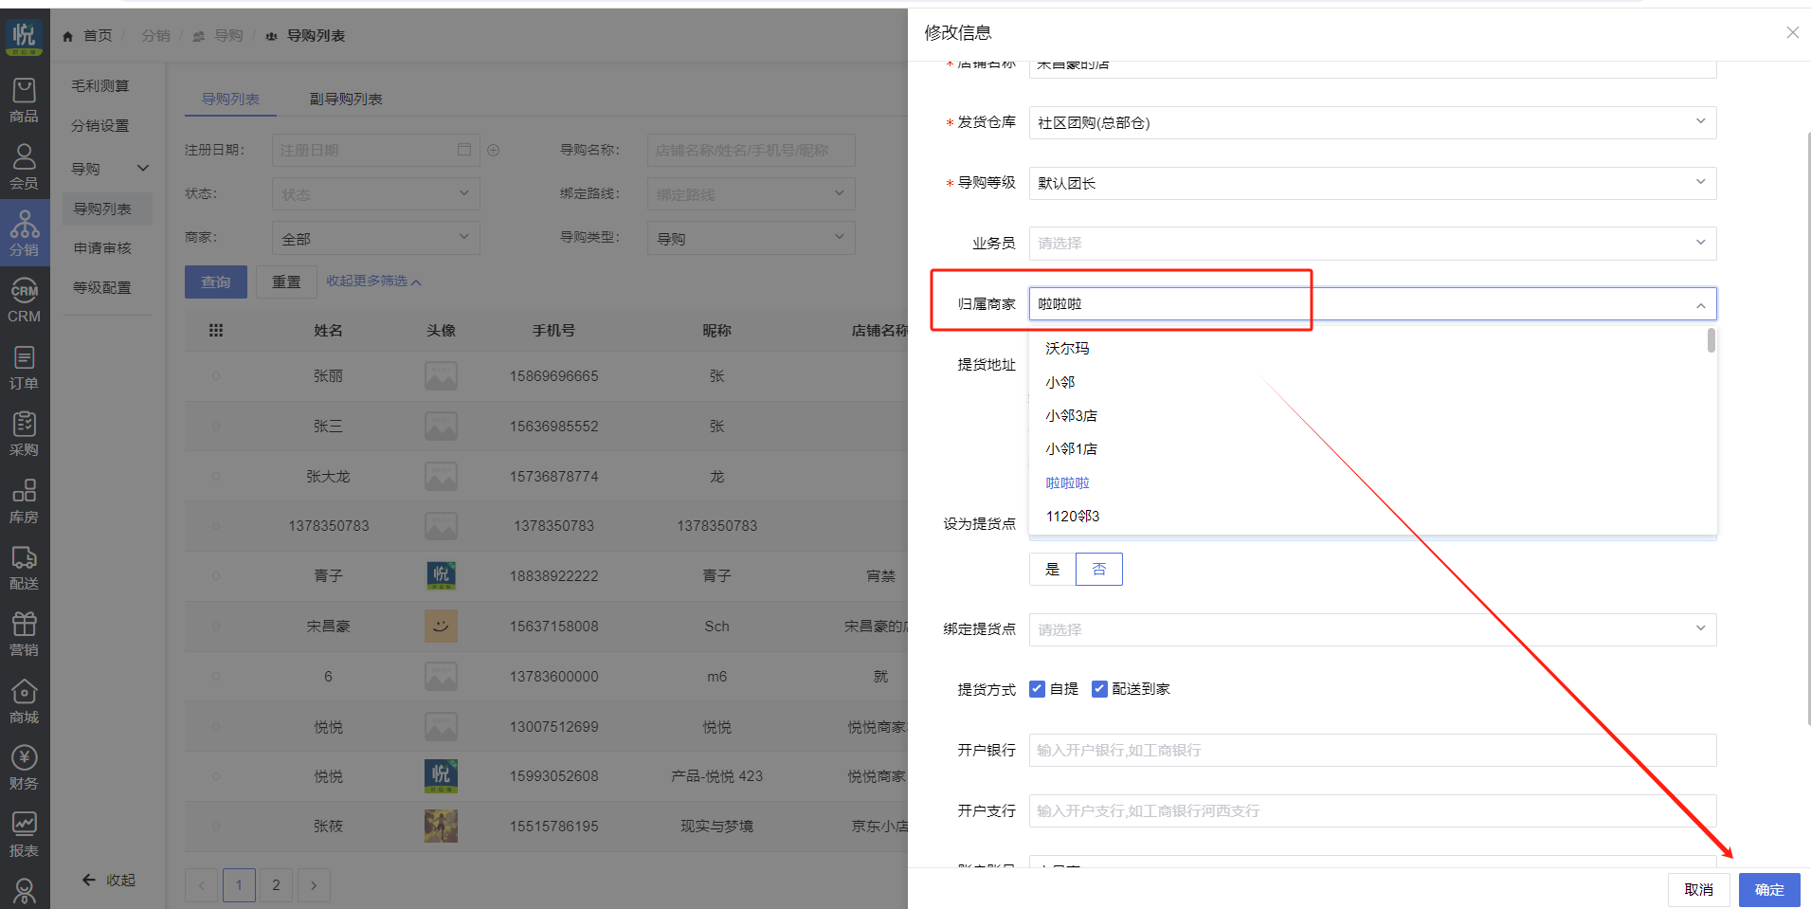Click the 查询 button
The image size is (1811, 909).
tap(216, 282)
